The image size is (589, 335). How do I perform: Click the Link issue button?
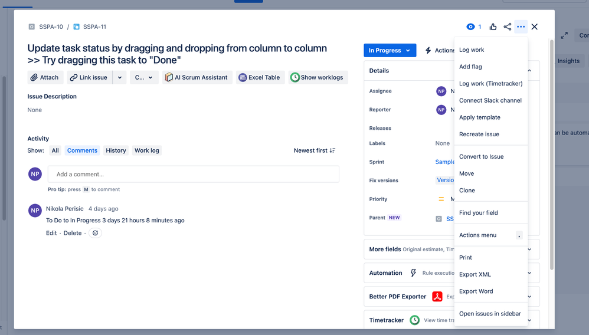point(90,77)
